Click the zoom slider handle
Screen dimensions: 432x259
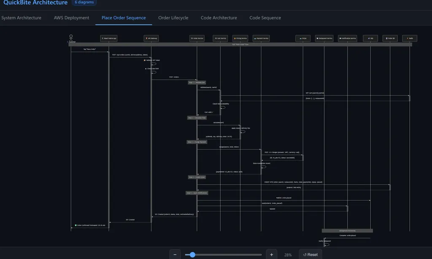click(x=192, y=255)
